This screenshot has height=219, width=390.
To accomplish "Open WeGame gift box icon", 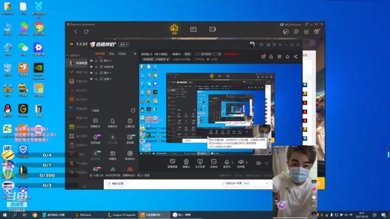I will [x=316, y=32].
